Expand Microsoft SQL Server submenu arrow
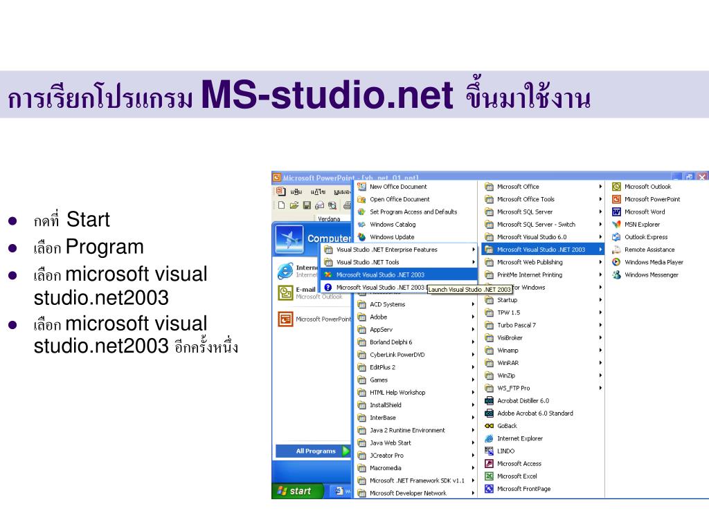The height and width of the screenshot is (531, 709). 600,212
